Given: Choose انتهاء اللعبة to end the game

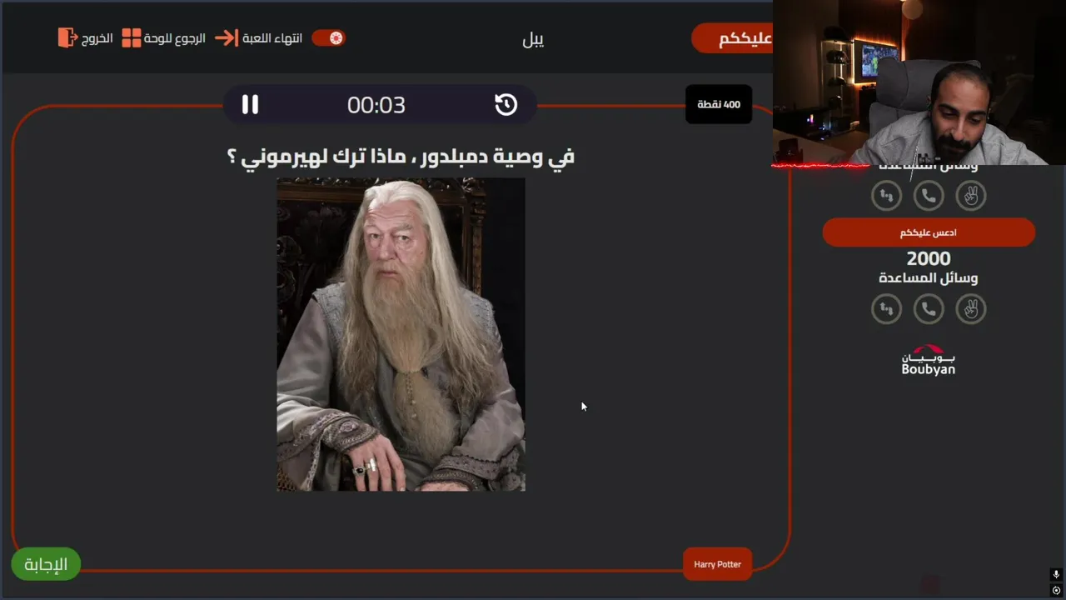Looking at the screenshot, I should 271,38.
